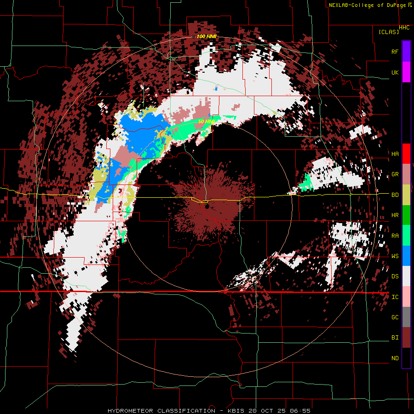This screenshot has height=414, width=414.
Task: Click the RA light green legend swatch
Action: [406, 236]
